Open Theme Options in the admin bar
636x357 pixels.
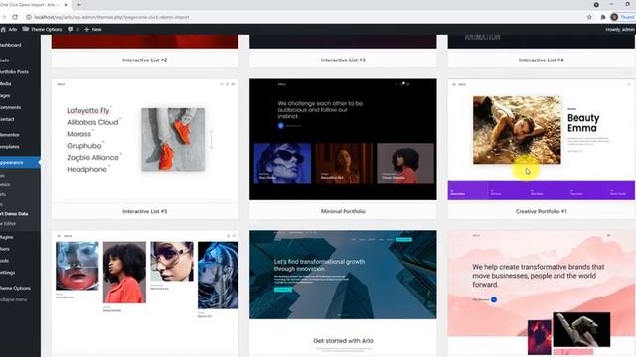tap(42, 29)
